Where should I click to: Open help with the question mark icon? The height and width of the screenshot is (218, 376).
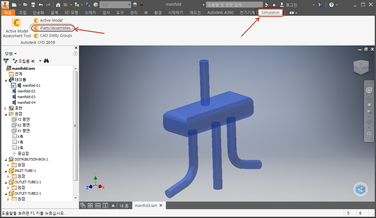331,4
